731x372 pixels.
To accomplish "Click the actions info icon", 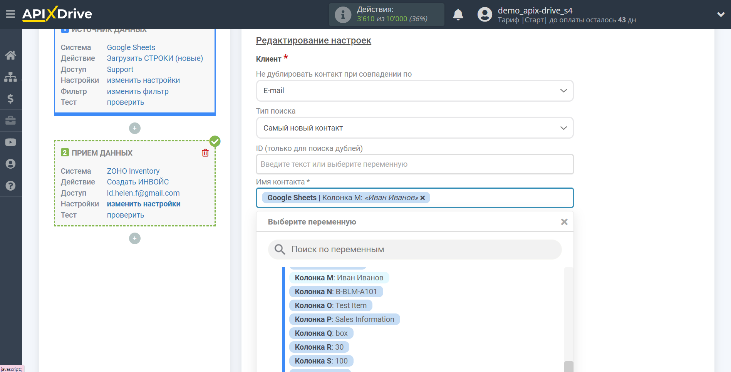I will tap(343, 15).
